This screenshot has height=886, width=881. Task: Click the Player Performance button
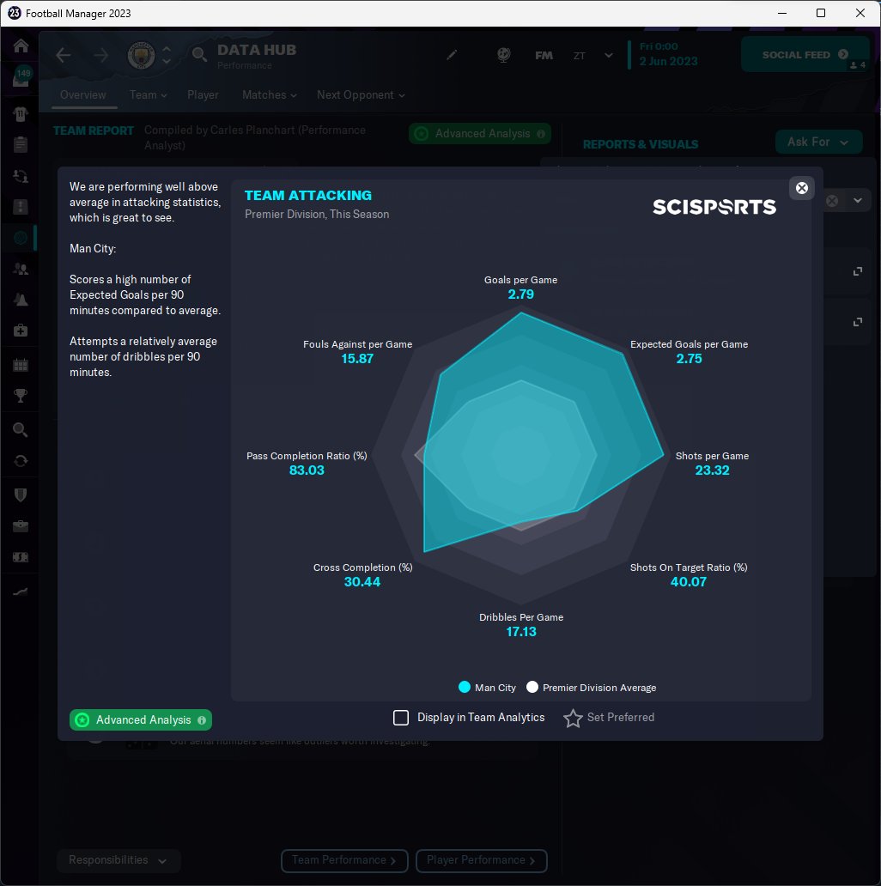click(x=482, y=860)
